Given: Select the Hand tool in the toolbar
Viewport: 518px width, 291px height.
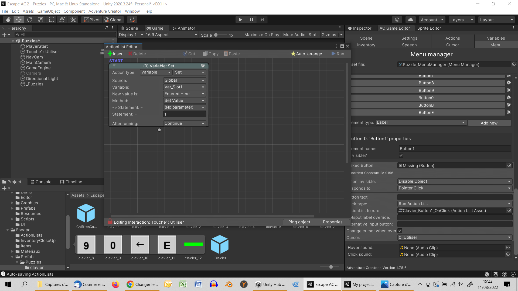Looking at the screenshot, I should (x=8, y=20).
